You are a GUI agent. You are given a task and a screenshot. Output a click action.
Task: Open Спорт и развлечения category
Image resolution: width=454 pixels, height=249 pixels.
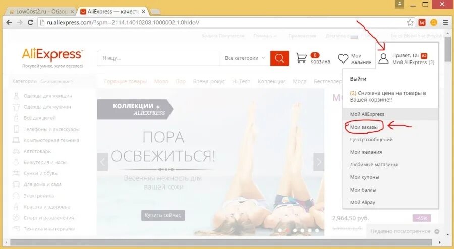point(48,218)
